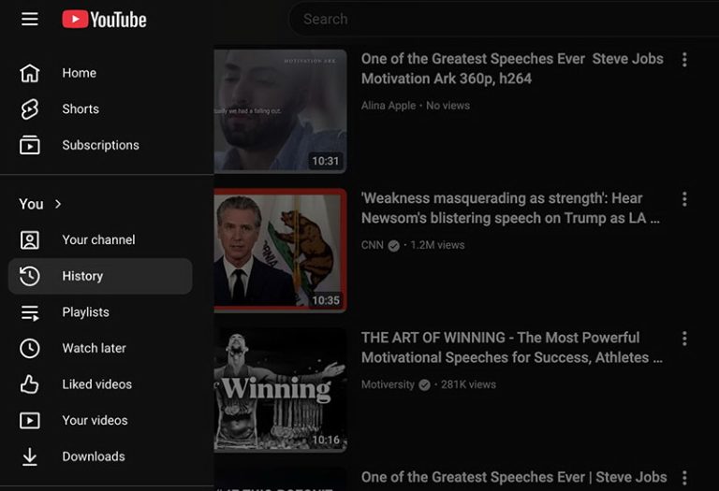Click the Playlists list icon
This screenshot has height=491, width=719.
30,312
